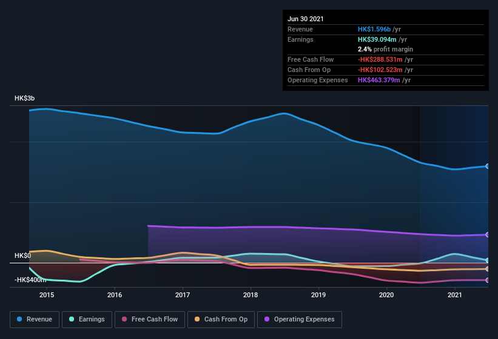498x339 pixels.
Task: Click the 2.4% profit margin text
Action: [386, 49]
